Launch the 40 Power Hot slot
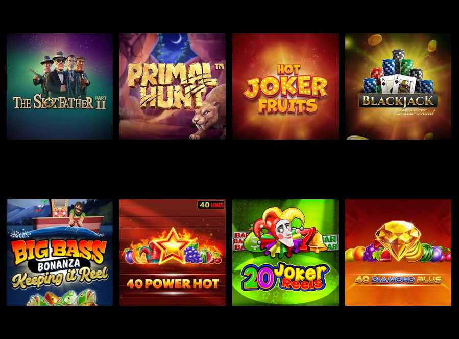Screen dimensions: 459x339 (x=173, y=253)
